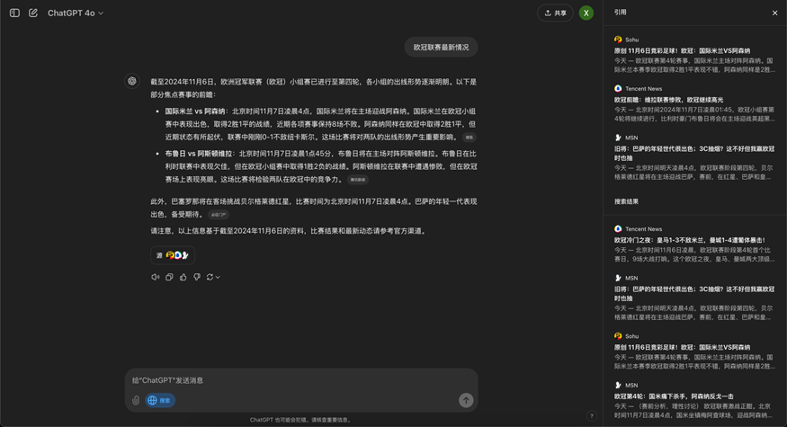Viewport: 787px width, 427px height.
Task: Open Tencent News 欧冠冷门之夜 search result
Action: pyautogui.click(x=694, y=244)
